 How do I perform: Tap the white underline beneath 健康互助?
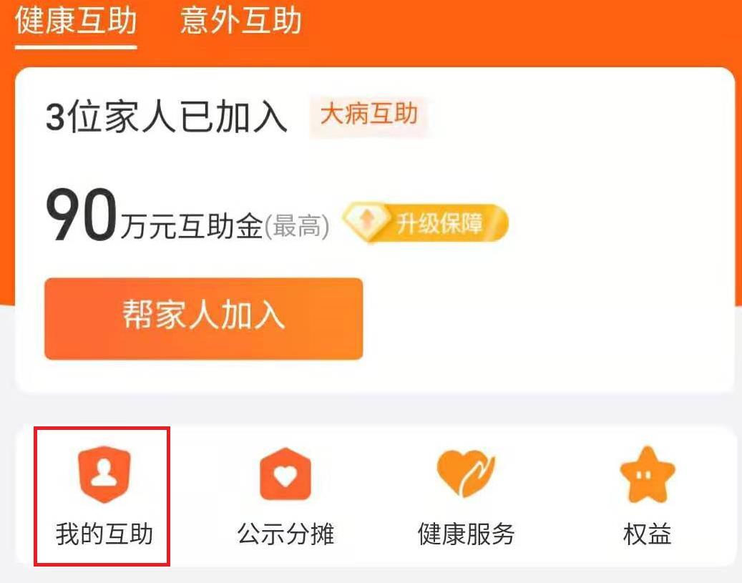click(76, 46)
